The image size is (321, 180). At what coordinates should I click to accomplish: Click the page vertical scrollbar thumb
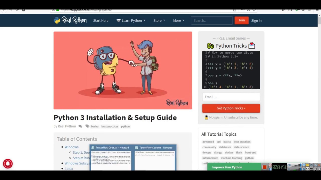point(319,21)
